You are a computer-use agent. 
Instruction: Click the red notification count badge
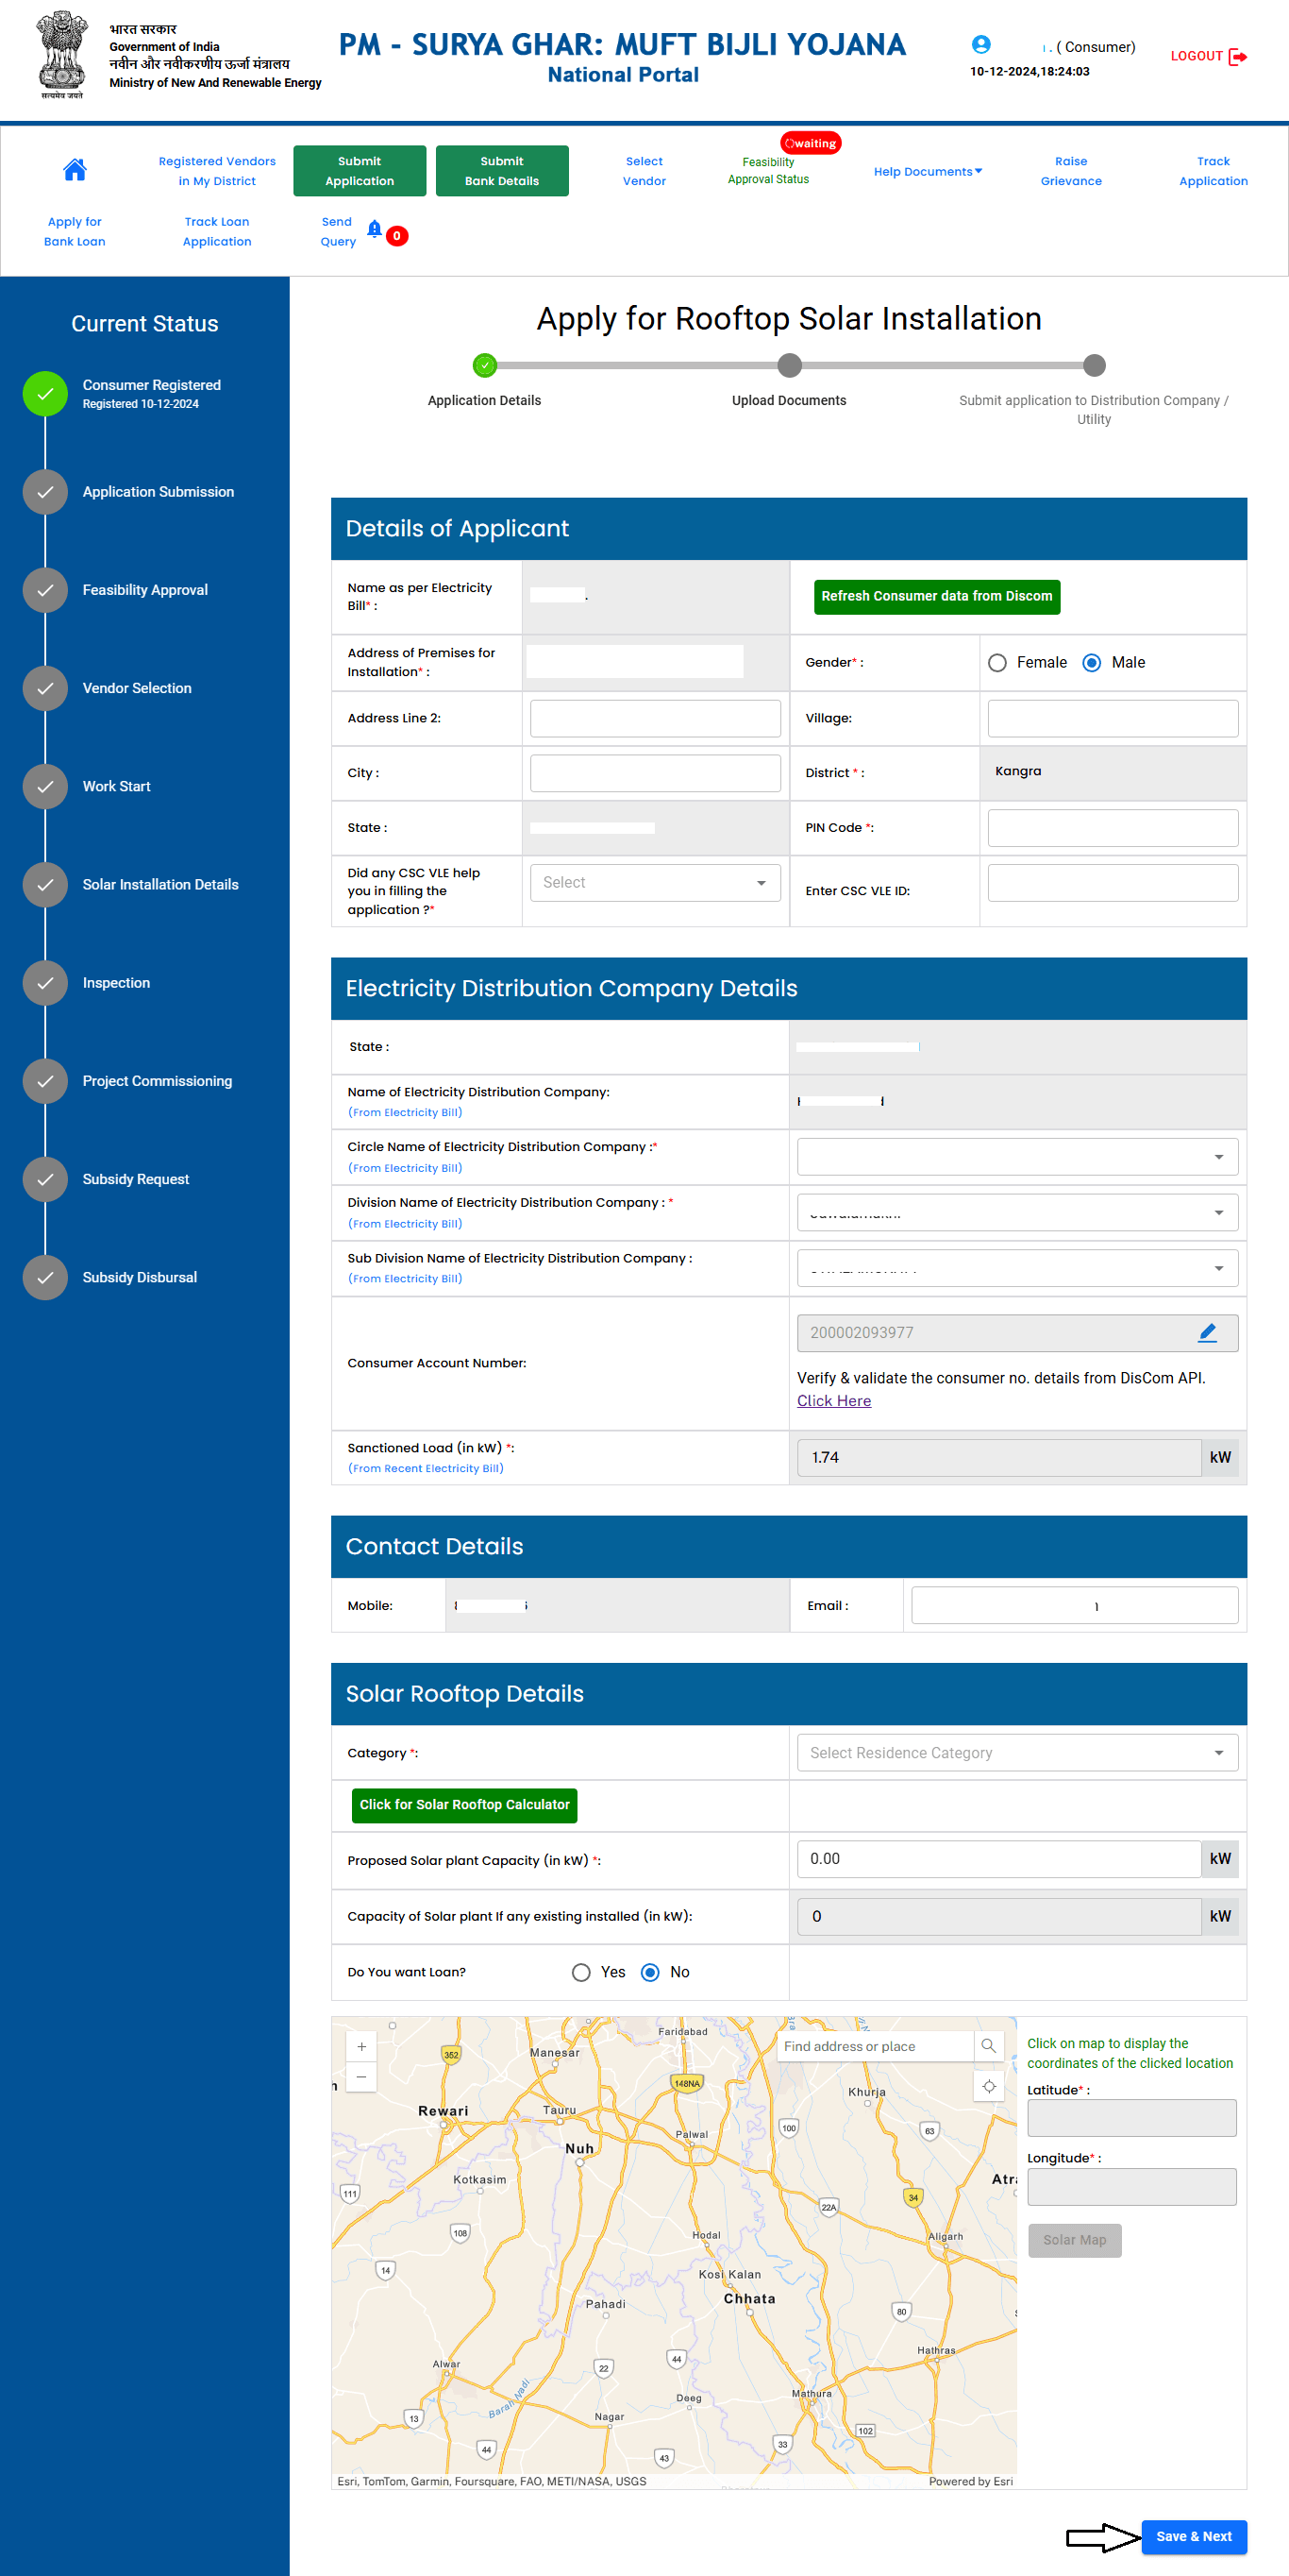point(396,236)
